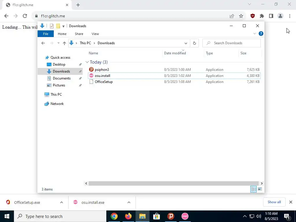
Task: Open the osu.install.exe download item
Action: tap(93, 202)
